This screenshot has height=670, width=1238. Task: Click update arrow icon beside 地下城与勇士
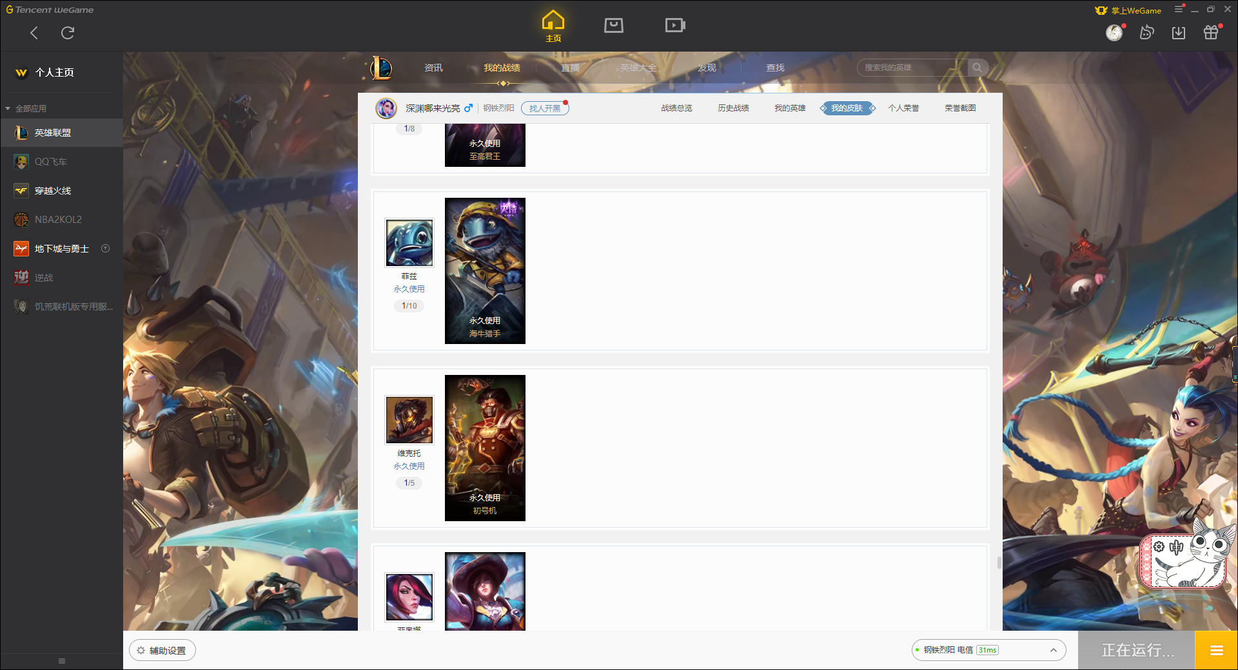106,249
